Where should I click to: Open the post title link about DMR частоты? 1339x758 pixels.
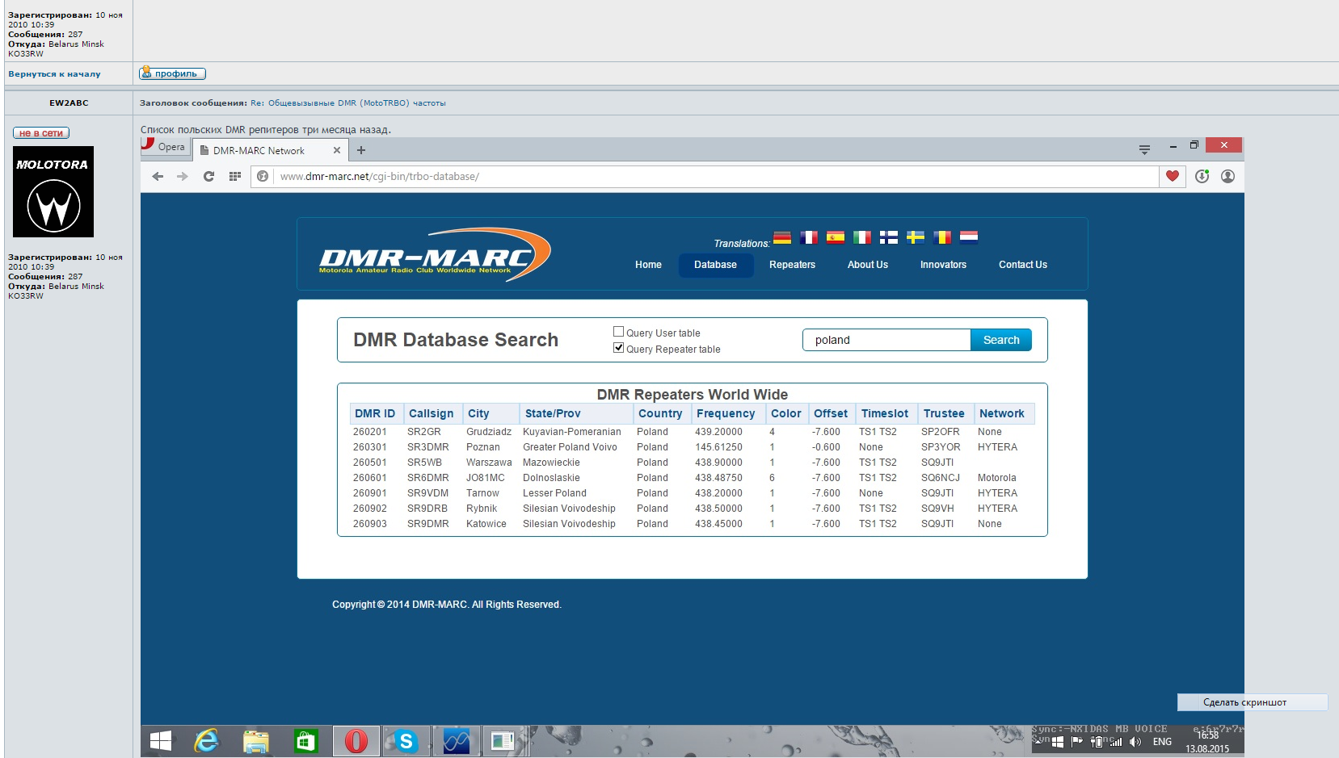[x=347, y=103]
